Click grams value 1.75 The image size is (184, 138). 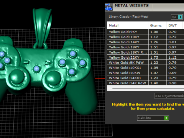154,58
